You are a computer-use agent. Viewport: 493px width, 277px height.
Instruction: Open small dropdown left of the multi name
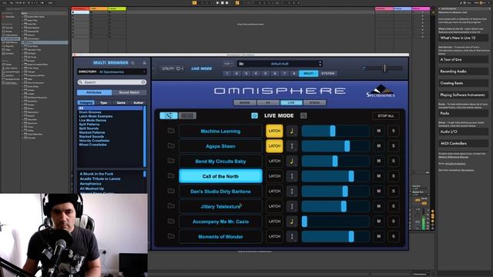(228, 64)
